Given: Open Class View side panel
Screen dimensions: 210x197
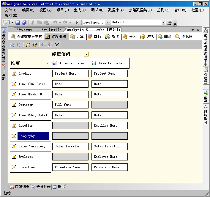Looking at the screenshot, I should tap(206, 75).
